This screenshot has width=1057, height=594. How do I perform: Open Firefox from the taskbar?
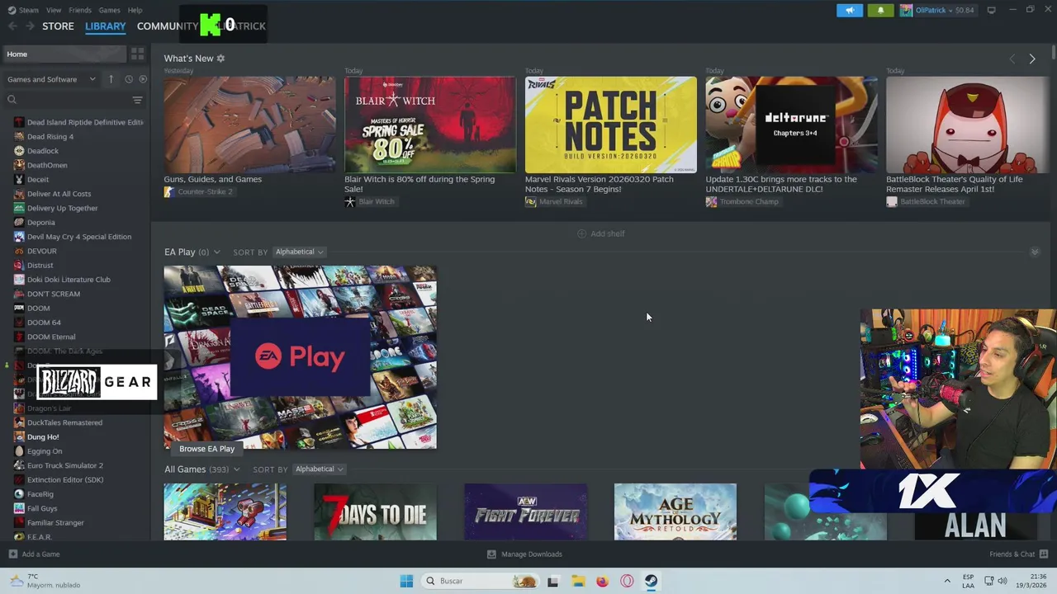pos(602,581)
